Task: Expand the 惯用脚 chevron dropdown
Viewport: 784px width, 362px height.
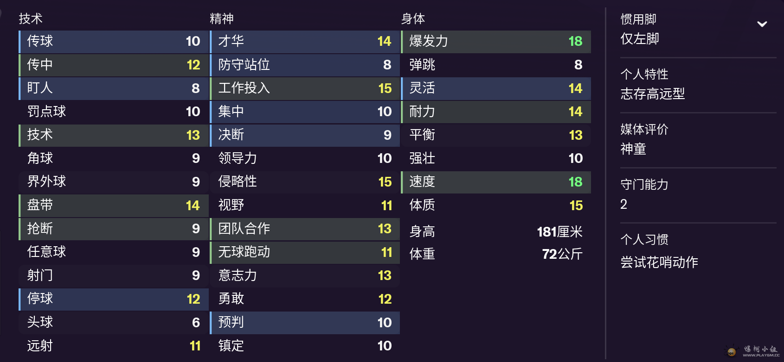Action: pyautogui.click(x=762, y=24)
